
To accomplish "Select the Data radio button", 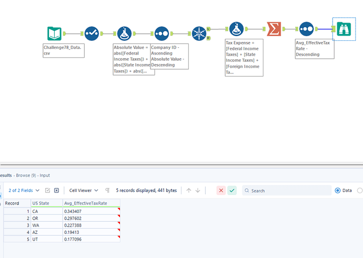I will (x=338, y=190).
